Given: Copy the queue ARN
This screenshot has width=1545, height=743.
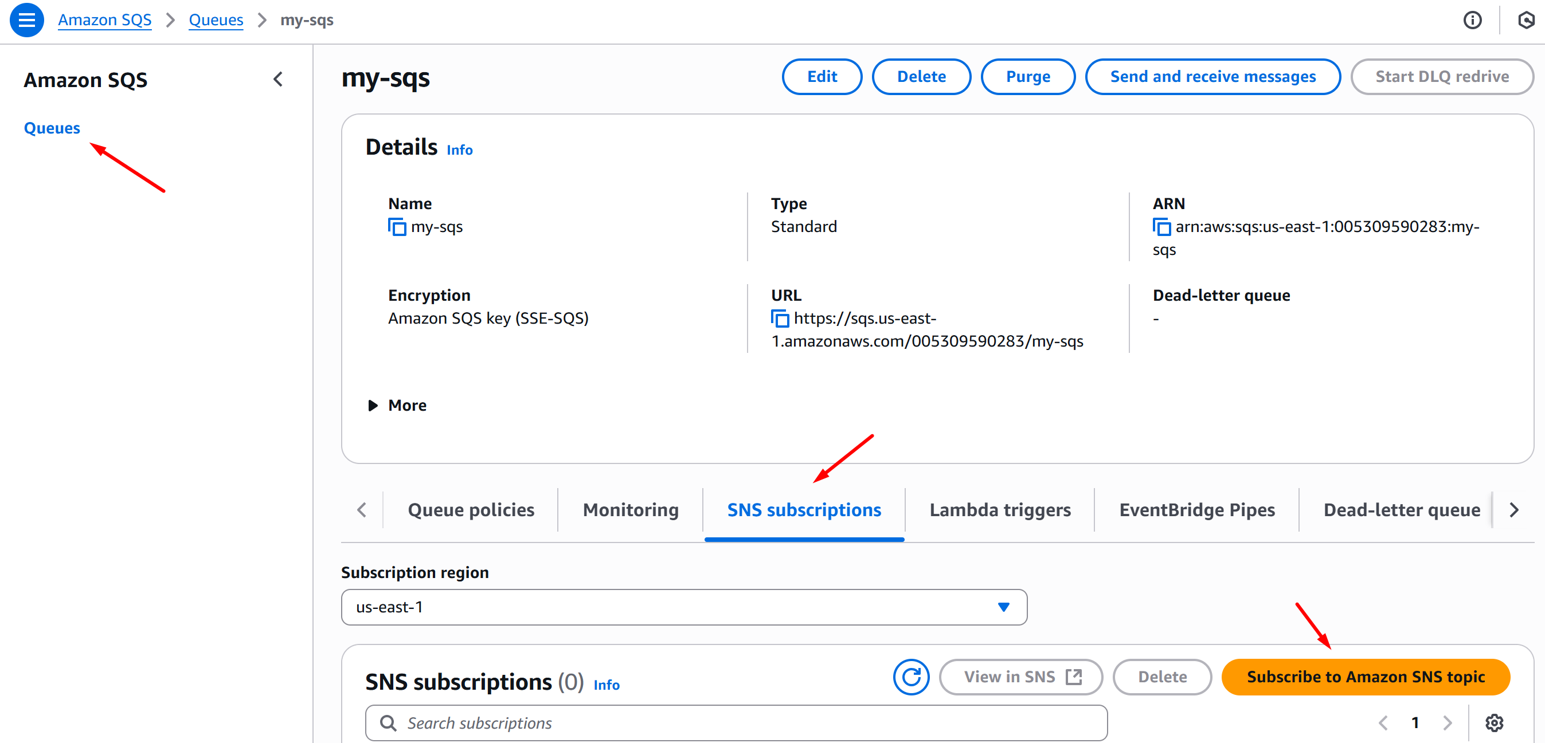Looking at the screenshot, I should pos(1161,227).
